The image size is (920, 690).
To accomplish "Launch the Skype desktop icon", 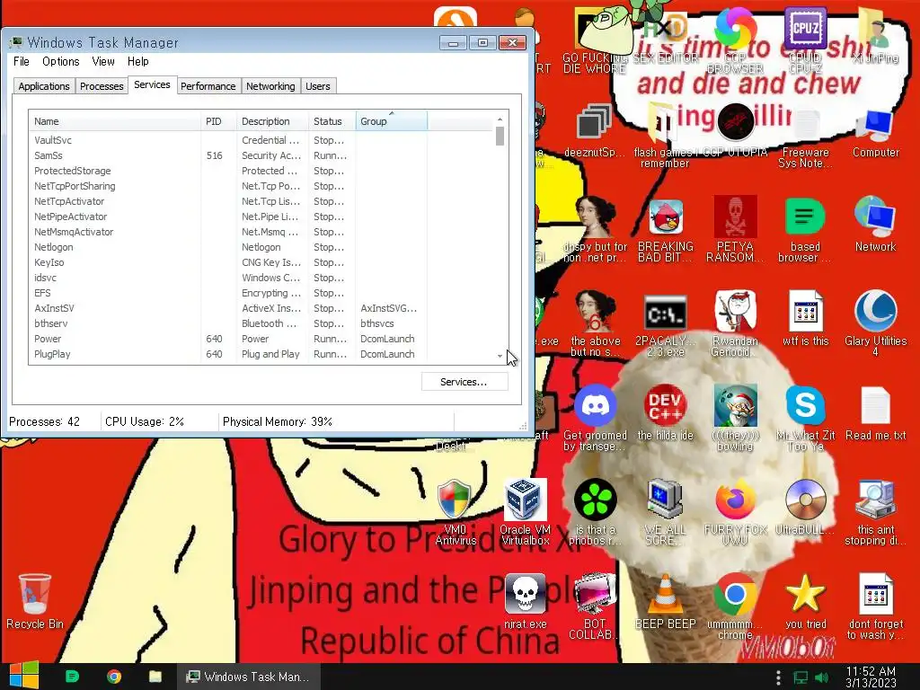I will coord(805,418).
